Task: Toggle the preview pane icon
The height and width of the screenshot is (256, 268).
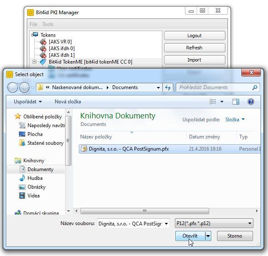Action: click(236, 102)
